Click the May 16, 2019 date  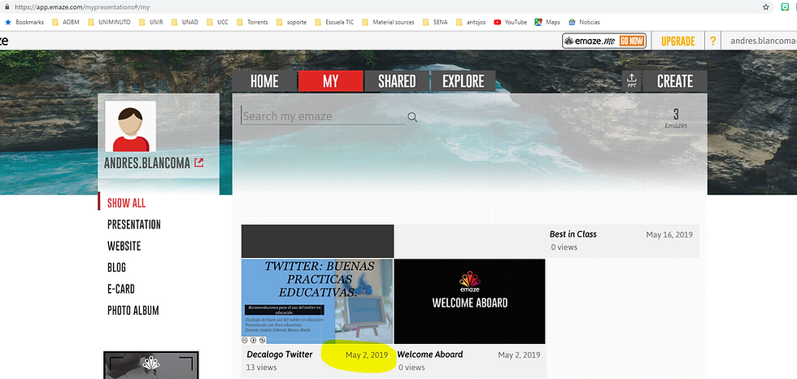point(669,235)
